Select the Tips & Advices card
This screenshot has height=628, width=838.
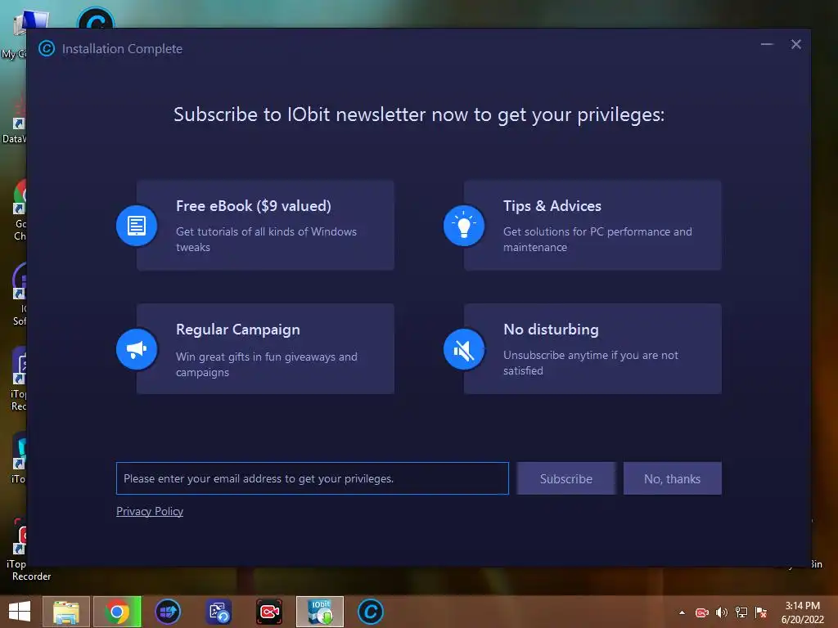click(592, 226)
